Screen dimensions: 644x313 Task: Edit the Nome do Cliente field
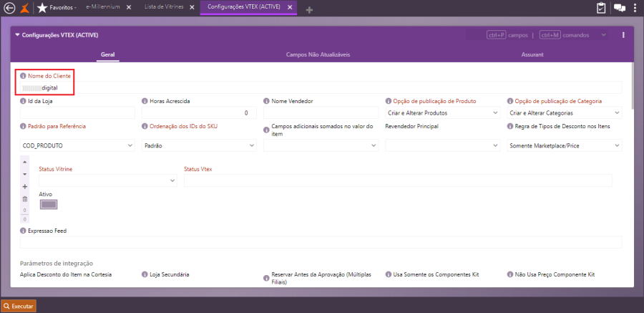click(321, 87)
